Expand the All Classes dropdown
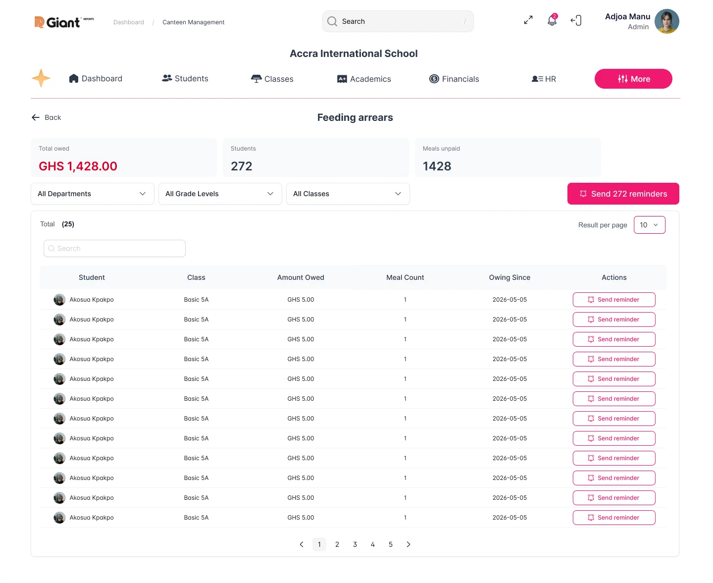 348,194
